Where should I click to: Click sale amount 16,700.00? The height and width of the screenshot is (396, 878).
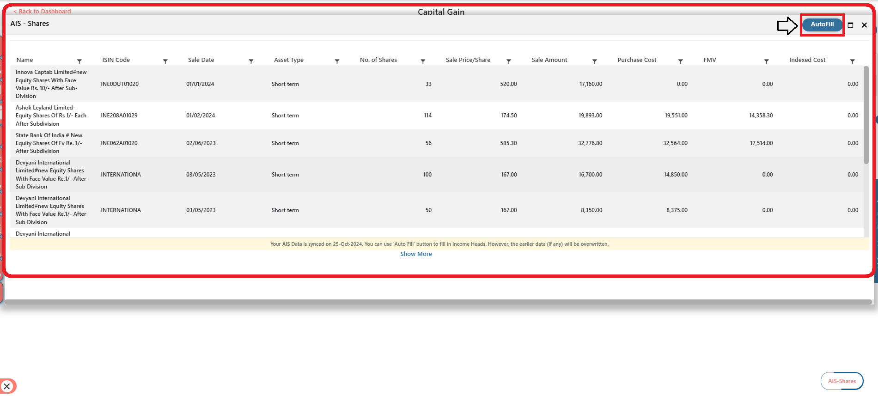pos(591,175)
